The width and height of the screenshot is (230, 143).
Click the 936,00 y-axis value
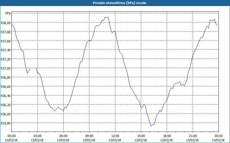point(5,114)
